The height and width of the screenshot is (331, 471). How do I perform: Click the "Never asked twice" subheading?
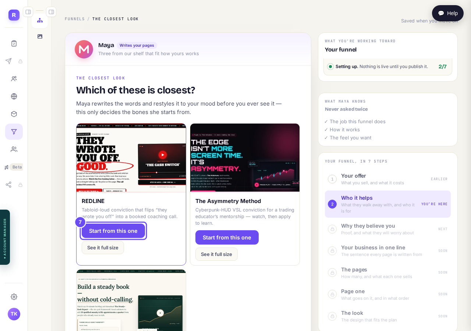click(346, 109)
